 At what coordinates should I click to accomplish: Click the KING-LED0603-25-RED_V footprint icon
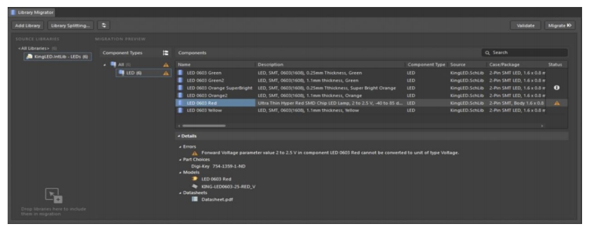(195, 186)
